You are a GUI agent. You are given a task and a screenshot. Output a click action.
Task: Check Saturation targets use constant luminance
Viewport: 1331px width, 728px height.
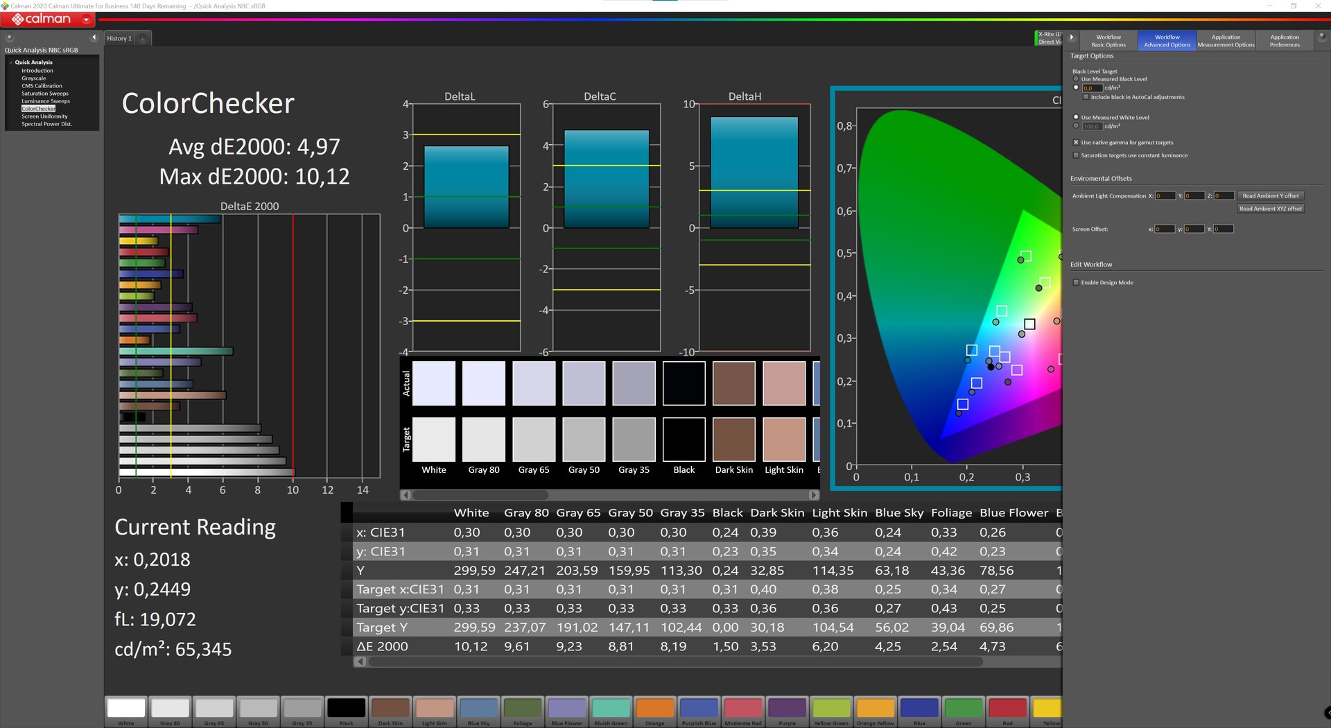pyautogui.click(x=1076, y=155)
